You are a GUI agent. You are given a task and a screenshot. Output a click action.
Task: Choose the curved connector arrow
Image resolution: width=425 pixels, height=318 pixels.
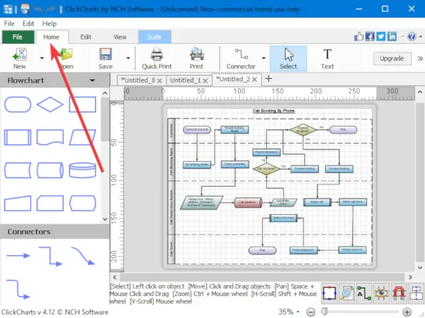[x=83, y=256]
